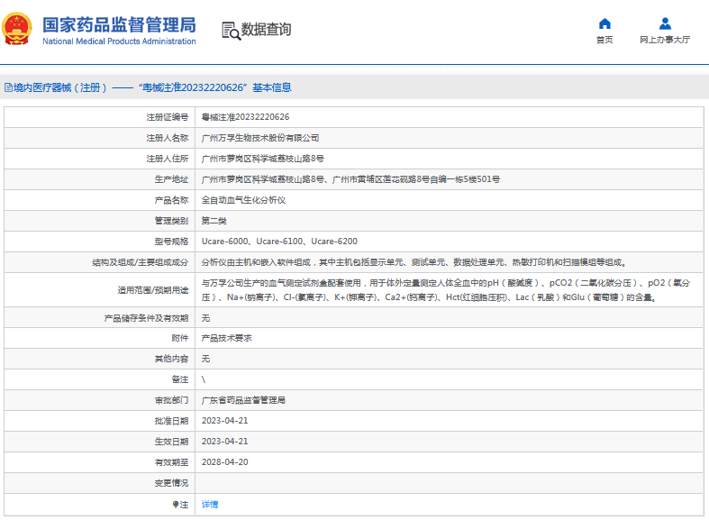Click model spec Ucare-6000、Ucare-6100、Ucare-6200

click(279, 242)
